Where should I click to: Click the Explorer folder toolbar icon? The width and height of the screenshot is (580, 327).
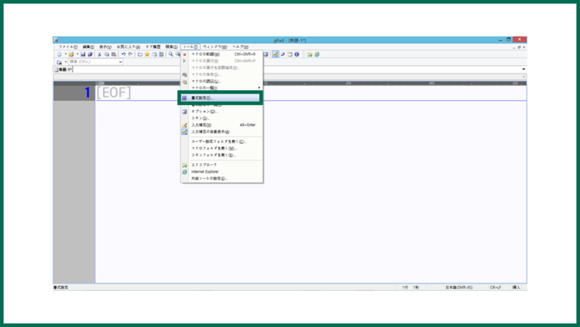coord(310,54)
